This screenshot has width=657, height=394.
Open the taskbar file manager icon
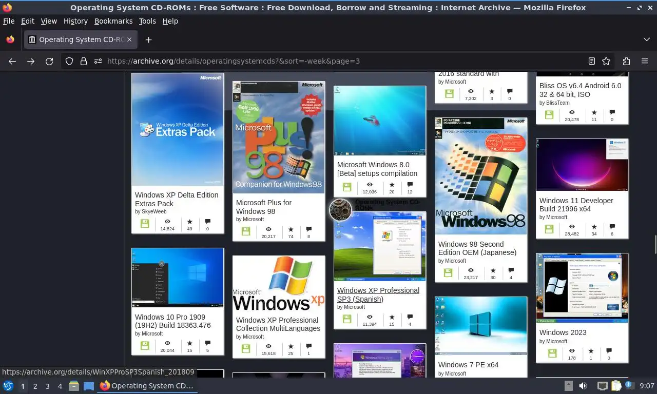click(x=73, y=386)
